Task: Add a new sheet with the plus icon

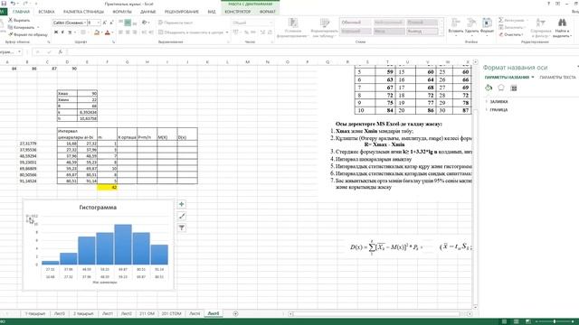Action: [x=235, y=313]
